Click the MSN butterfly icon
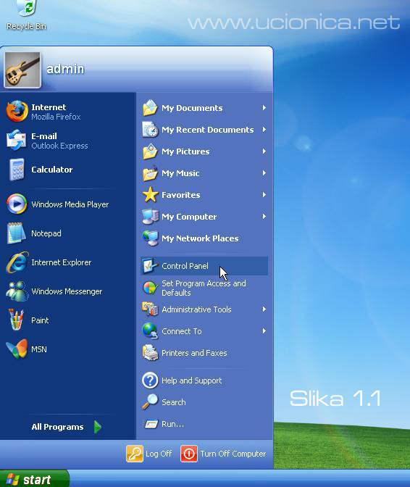 point(17,349)
